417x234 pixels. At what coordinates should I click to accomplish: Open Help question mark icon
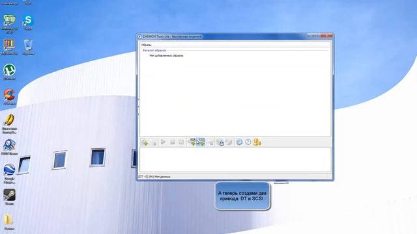[248, 142]
